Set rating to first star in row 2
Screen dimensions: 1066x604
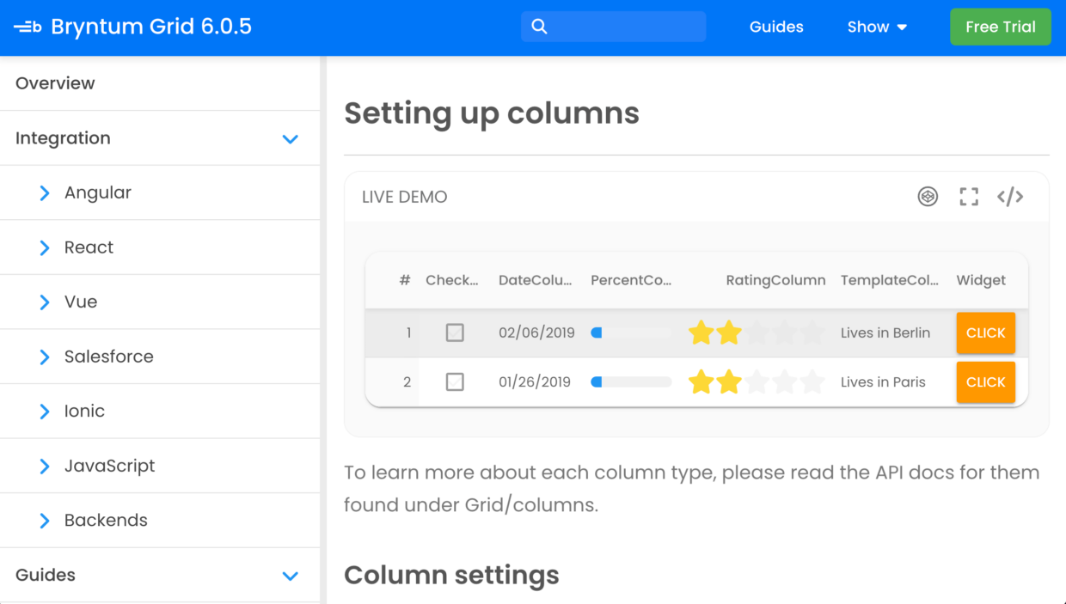tap(701, 381)
